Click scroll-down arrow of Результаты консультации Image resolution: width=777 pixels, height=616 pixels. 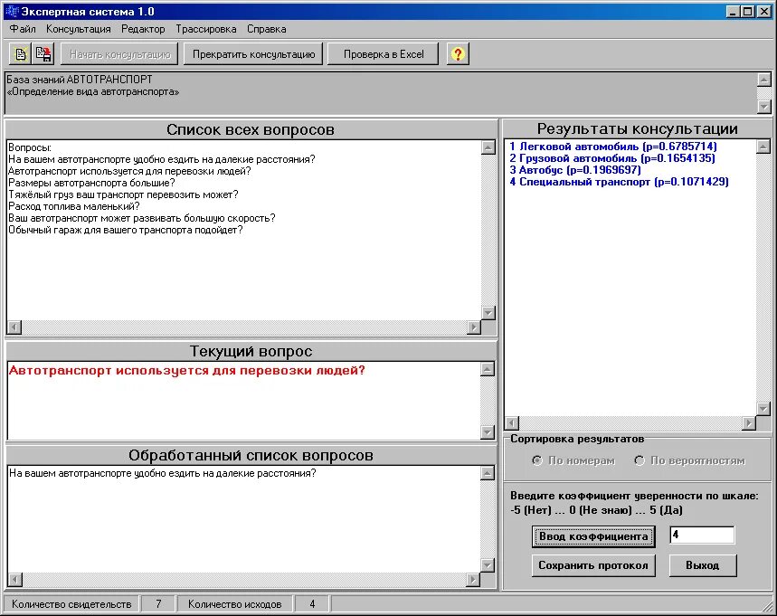pyautogui.click(x=763, y=409)
